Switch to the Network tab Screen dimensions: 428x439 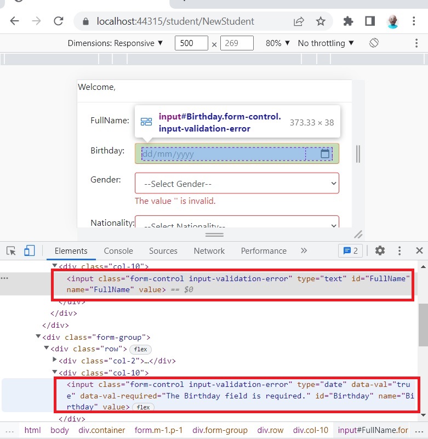209,251
